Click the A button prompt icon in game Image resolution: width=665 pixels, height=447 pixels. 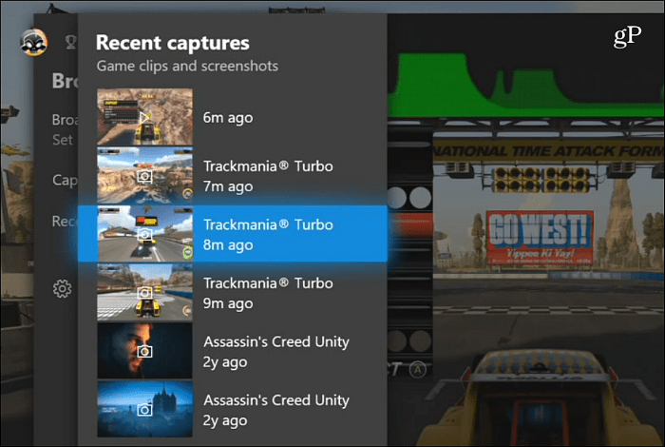(x=418, y=370)
